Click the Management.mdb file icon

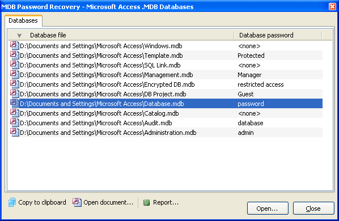pos(15,75)
